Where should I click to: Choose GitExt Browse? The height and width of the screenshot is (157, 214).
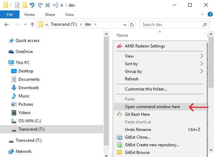(x=160, y=152)
